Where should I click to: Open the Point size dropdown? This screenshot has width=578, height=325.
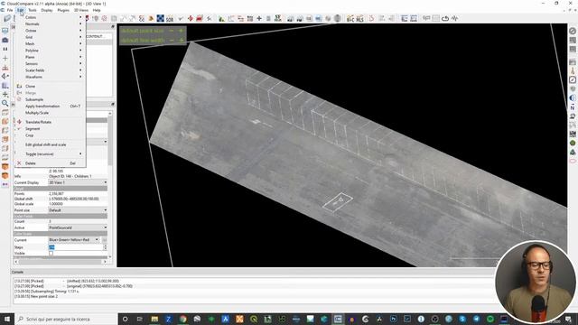coord(78,210)
